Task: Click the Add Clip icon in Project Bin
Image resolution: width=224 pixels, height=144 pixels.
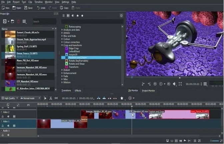Action: (x=5, y=21)
